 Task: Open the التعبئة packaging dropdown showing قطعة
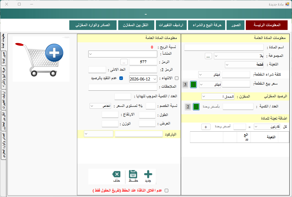point(244,65)
